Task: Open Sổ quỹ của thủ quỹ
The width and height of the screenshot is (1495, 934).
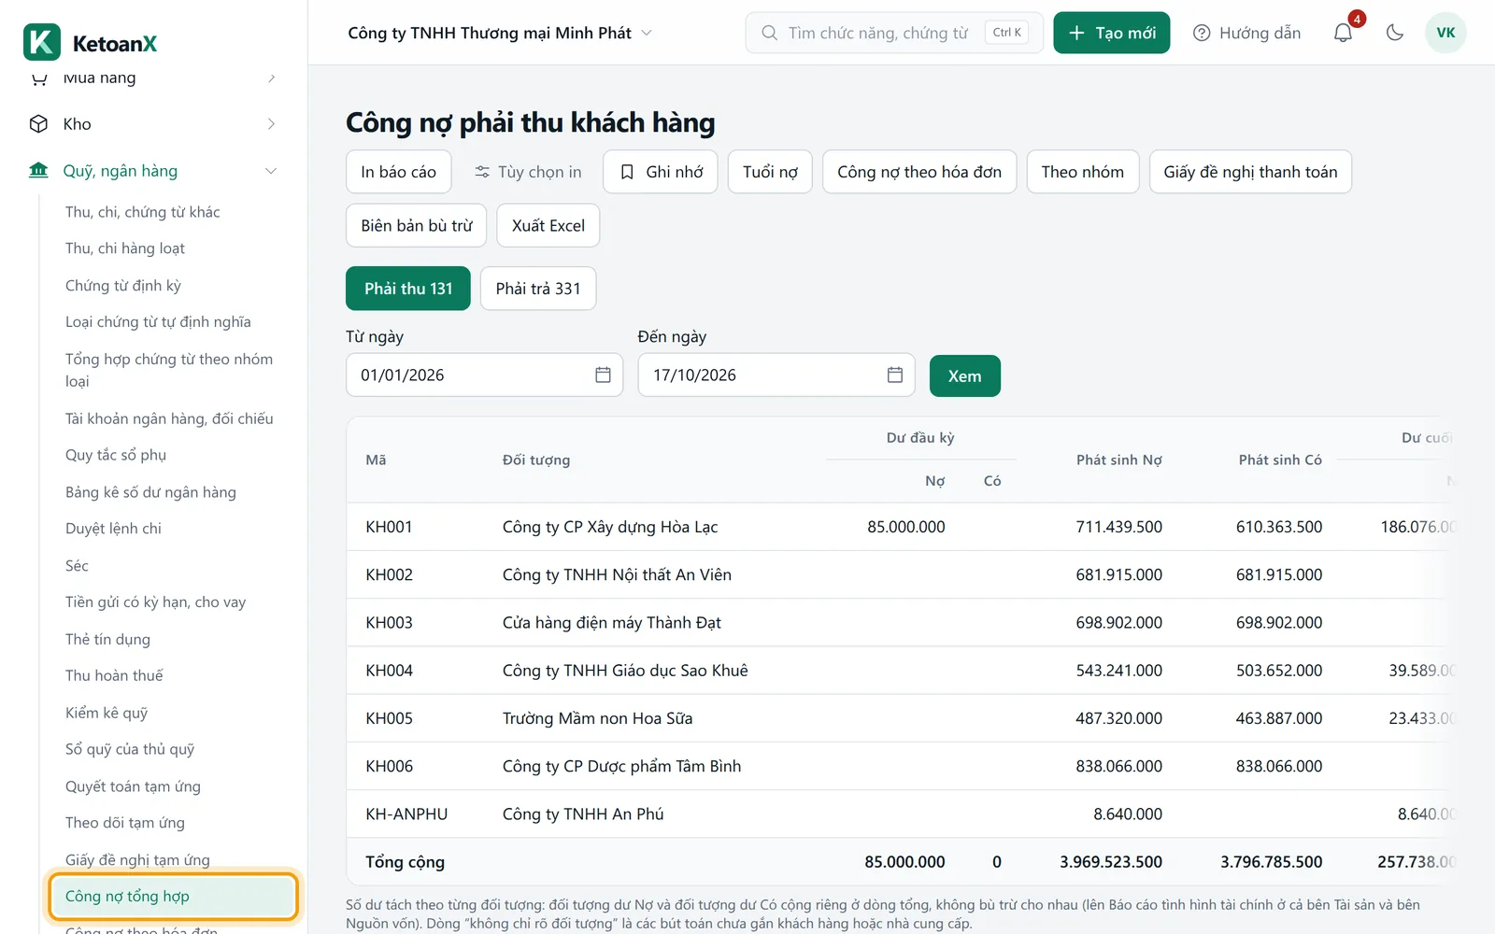Action: 130,749
